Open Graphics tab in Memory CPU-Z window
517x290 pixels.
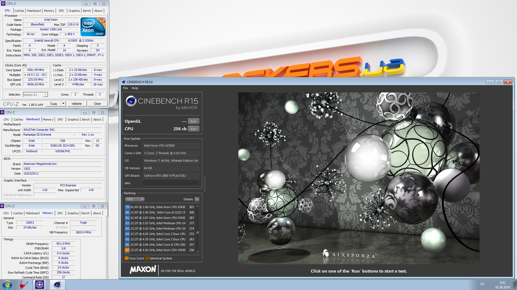pos(73,213)
